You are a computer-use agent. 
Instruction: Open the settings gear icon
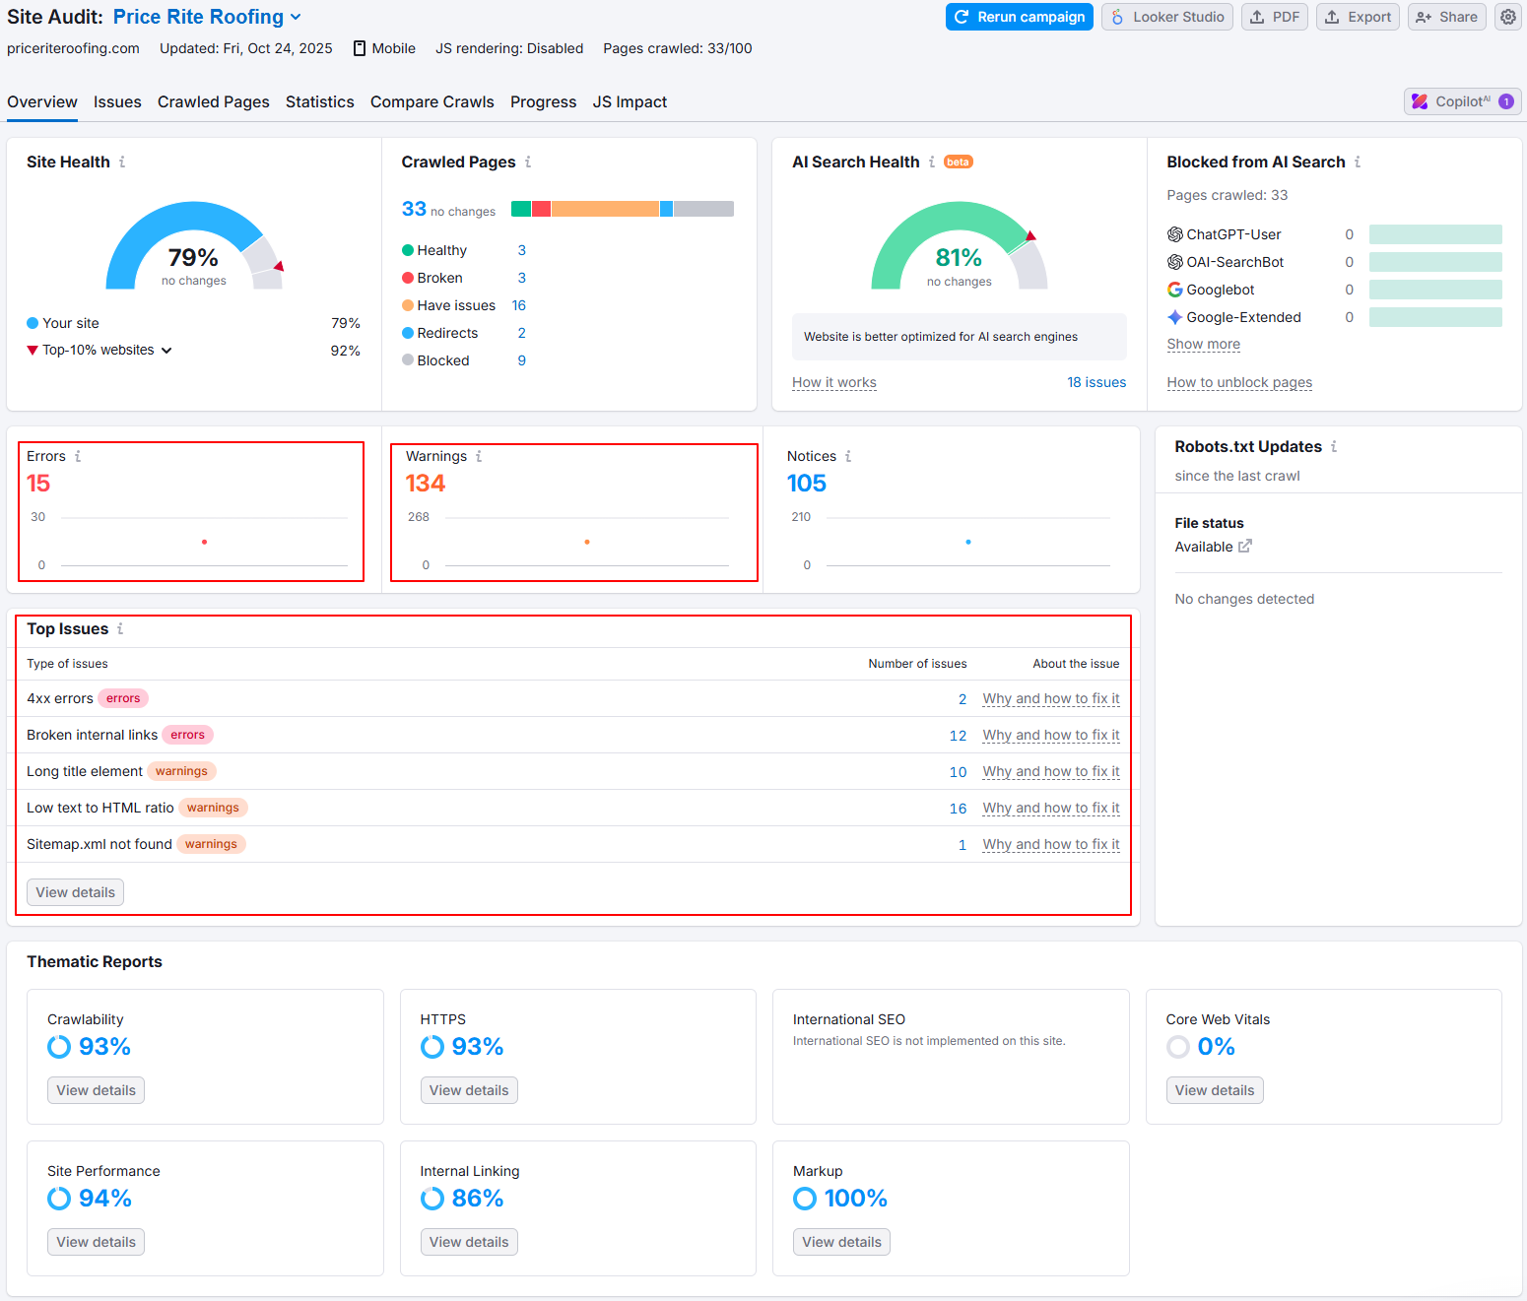click(x=1507, y=17)
